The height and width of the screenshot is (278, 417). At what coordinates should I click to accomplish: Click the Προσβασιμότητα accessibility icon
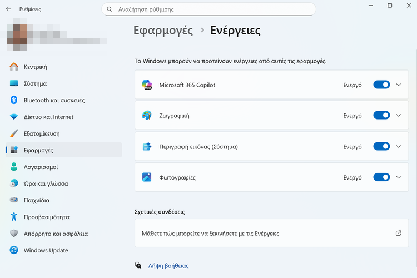(14, 217)
